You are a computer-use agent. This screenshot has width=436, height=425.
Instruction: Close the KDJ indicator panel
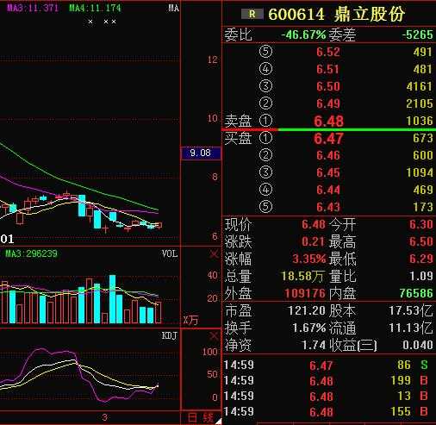(x=214, y=335)
